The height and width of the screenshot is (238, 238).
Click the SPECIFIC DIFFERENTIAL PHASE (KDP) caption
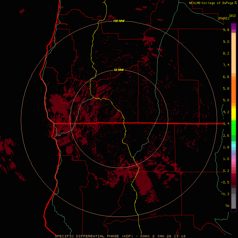[x=94, y=236]
